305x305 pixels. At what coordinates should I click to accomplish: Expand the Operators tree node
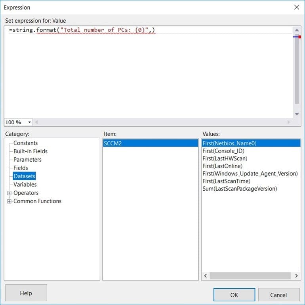coord(9,193)
